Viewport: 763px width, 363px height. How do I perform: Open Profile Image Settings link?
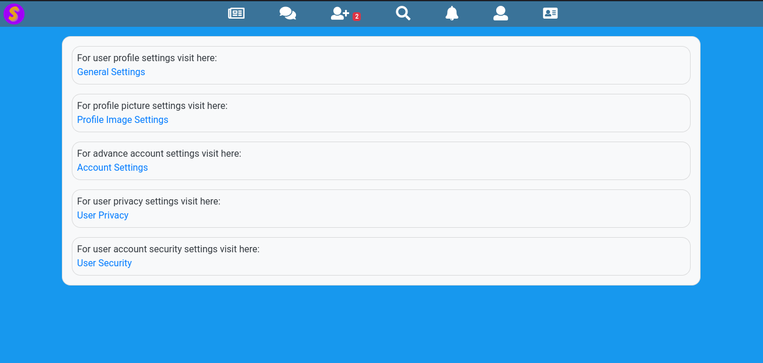123,120
